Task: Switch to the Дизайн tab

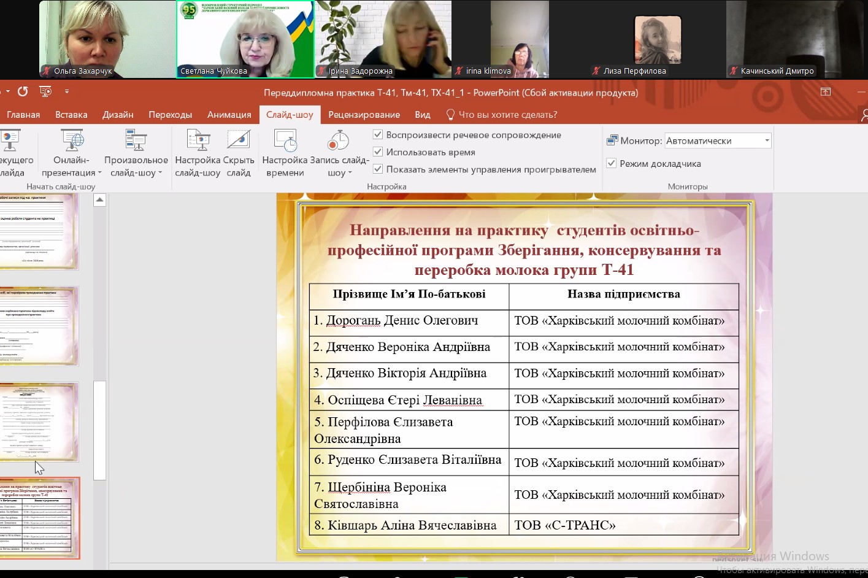Action: pyautogui.click(x=118, y=115)
